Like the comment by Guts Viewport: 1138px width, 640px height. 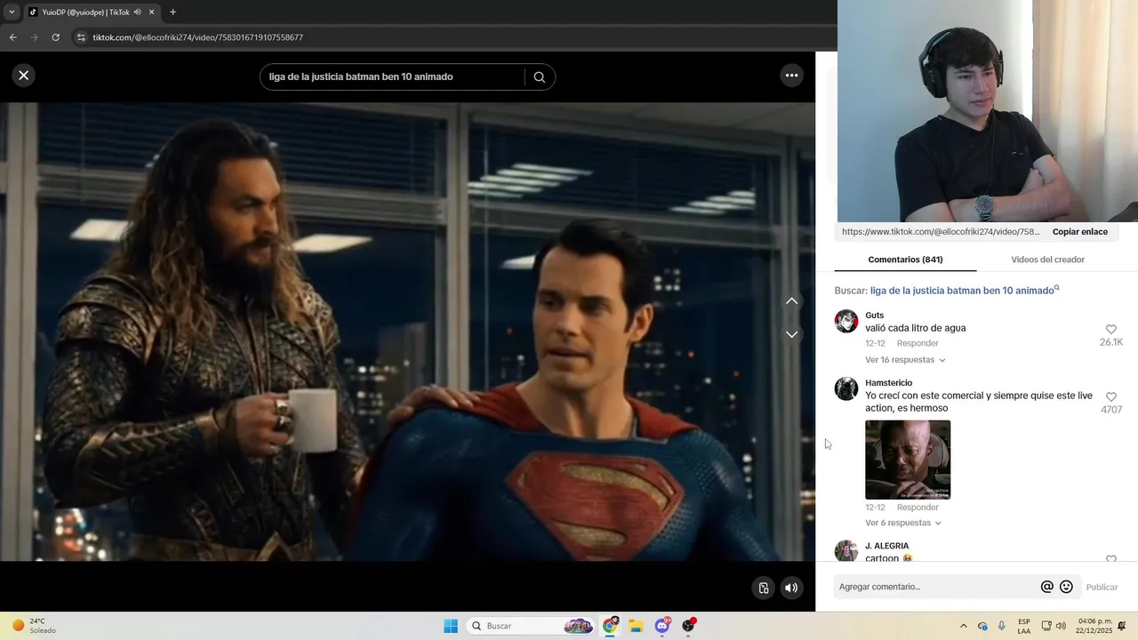tap(1110, 330)
